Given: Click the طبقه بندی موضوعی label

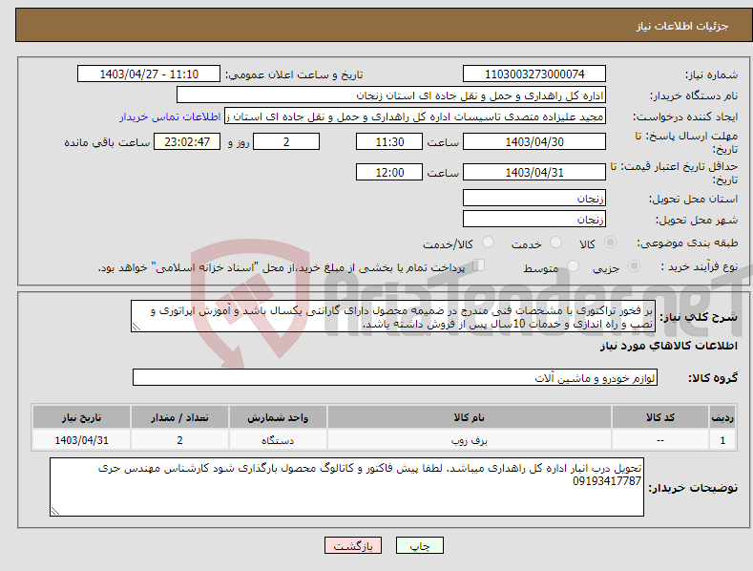Looking at the screenshot, I should tap(687, 243).
